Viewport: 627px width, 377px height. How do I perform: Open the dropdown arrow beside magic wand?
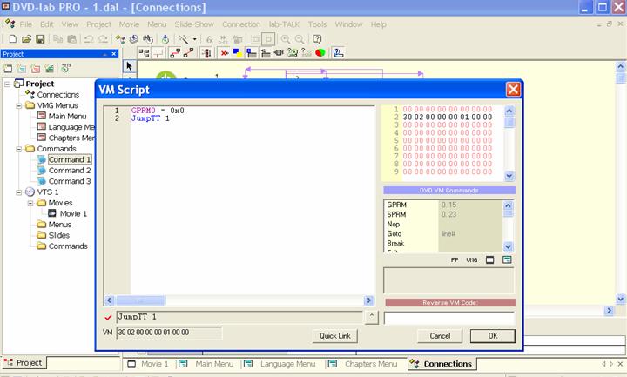click(195, 39)
